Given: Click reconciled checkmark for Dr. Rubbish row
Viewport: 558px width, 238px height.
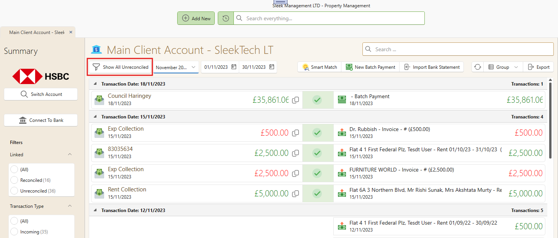Looking at the screenshot, I should (x=317, y=133).
